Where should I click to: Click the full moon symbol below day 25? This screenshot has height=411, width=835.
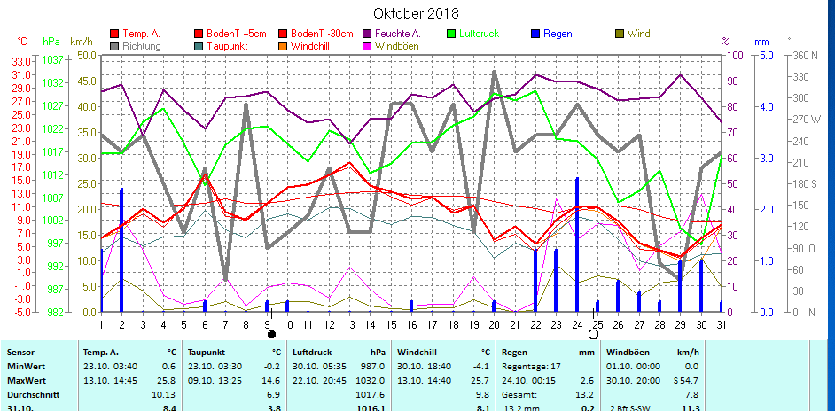tap(593, 334)
